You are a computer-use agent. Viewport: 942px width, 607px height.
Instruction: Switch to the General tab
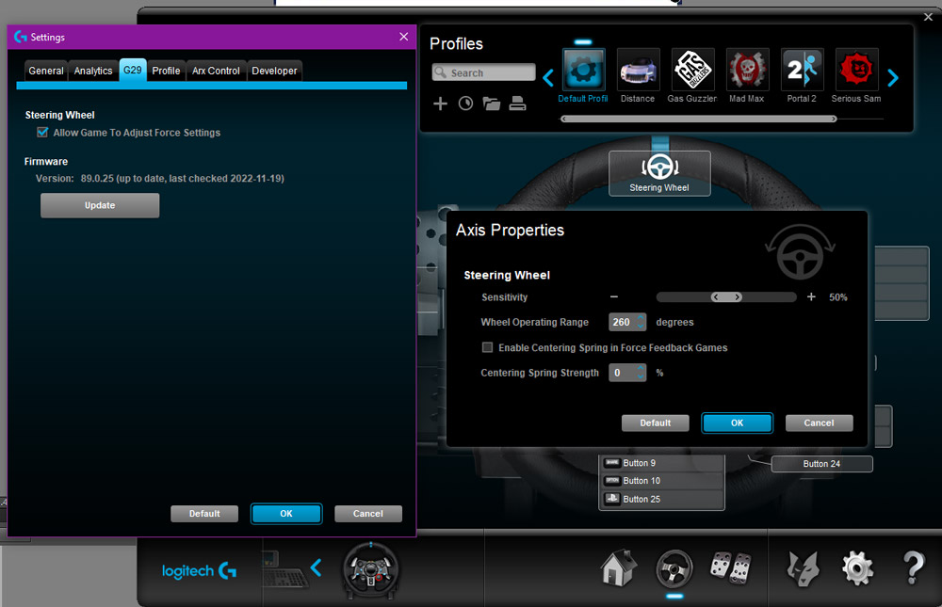46,71
